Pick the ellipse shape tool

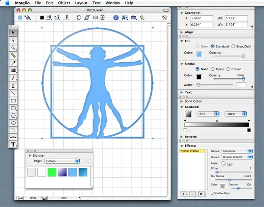13,122
